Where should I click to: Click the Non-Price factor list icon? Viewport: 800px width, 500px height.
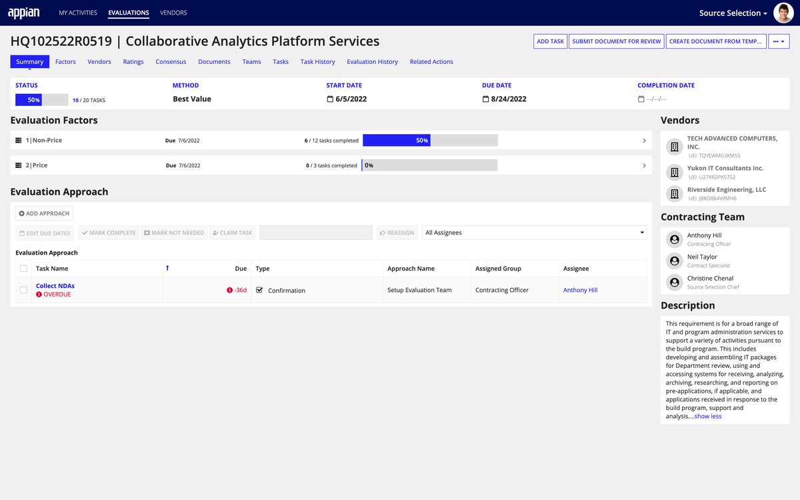tap(19, 141)
